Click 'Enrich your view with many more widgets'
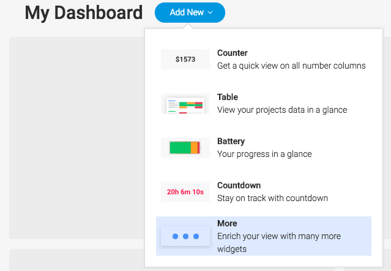Screen dimensions: 391x271 pos(279,243)
